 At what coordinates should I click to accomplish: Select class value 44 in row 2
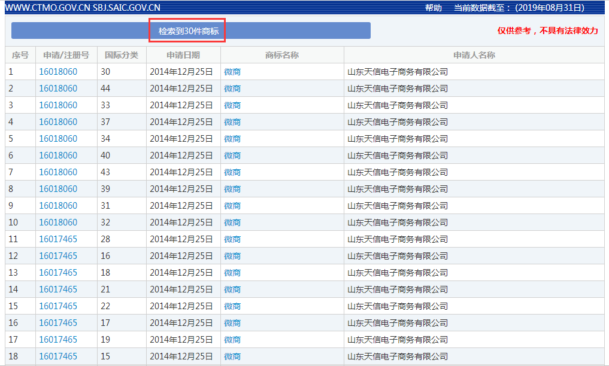105,89
